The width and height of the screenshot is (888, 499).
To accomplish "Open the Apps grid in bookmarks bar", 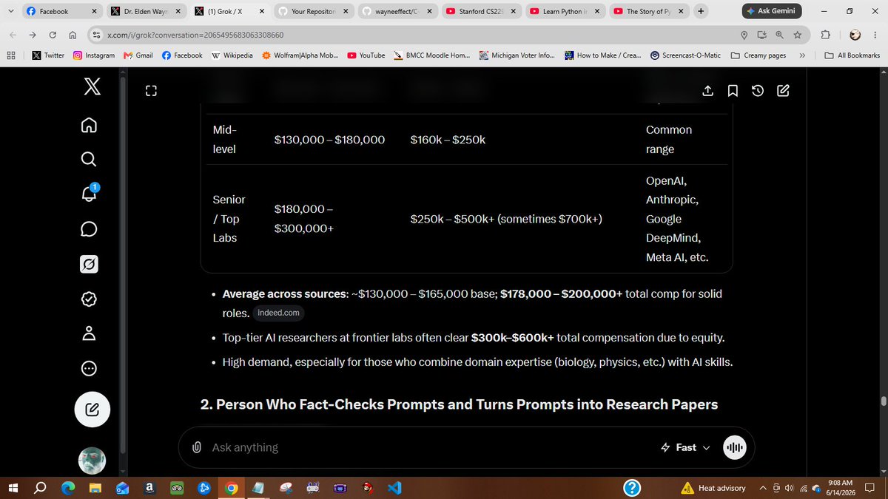I will tap(11, 55).
